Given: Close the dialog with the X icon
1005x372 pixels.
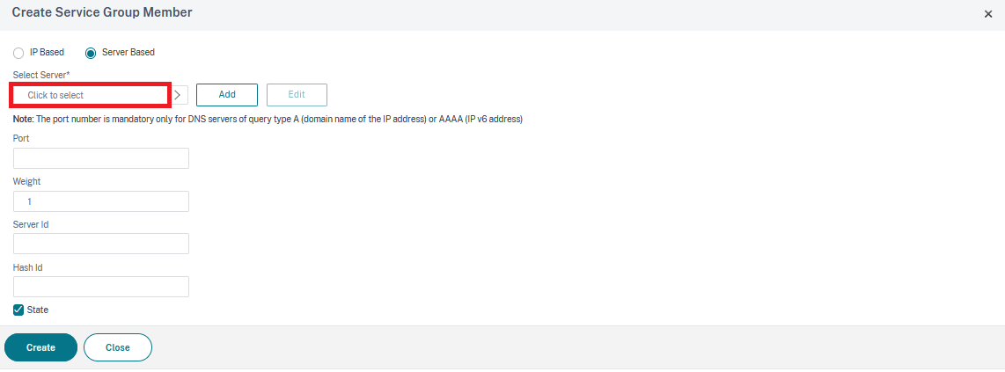Looking at the screenshot, I should [987, 14].
